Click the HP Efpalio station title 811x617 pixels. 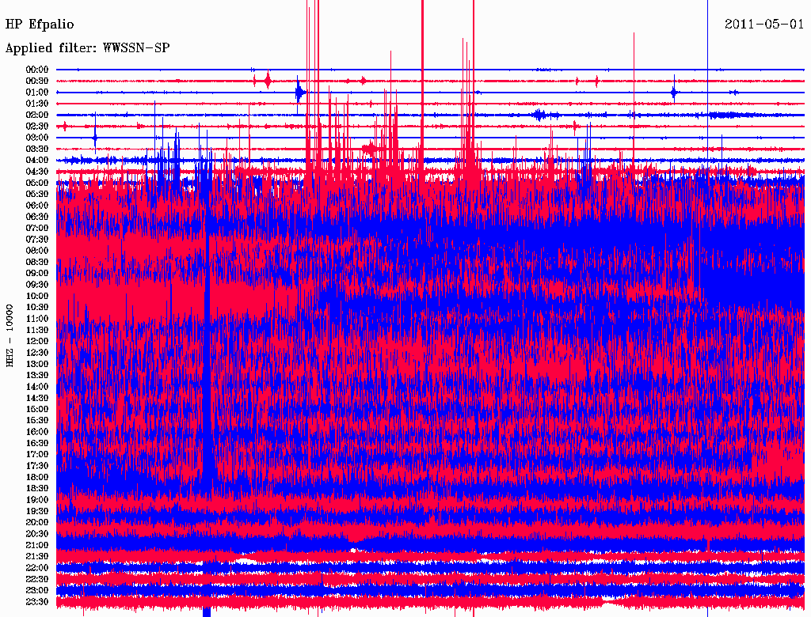40,25
